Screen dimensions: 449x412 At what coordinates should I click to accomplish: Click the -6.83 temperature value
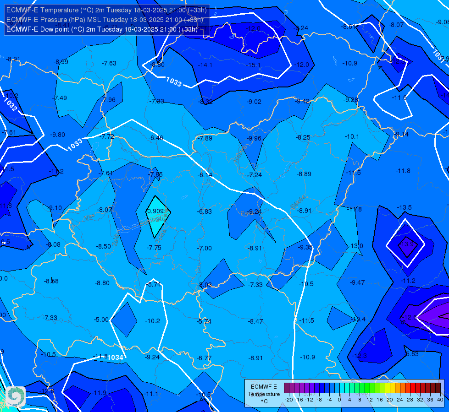(x=205, y=211)
